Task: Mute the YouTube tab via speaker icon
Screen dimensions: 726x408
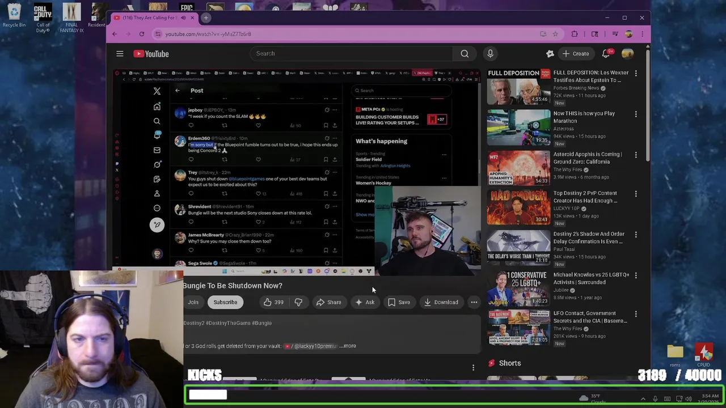Action: coord(183,18)
